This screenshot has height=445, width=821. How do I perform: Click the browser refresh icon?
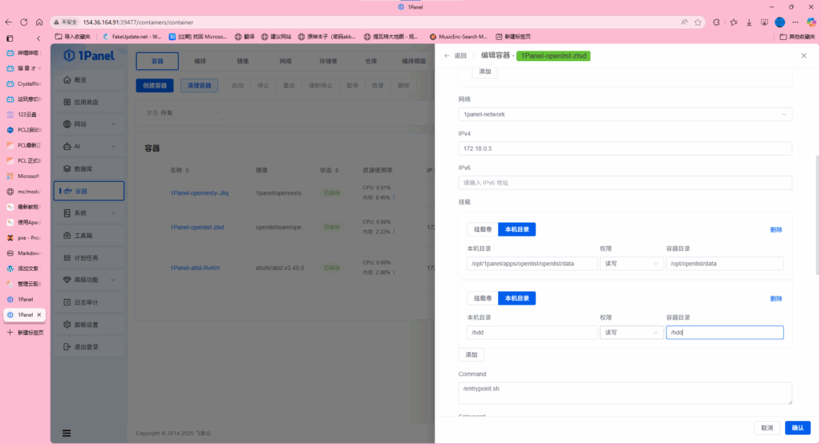point(23,22)
